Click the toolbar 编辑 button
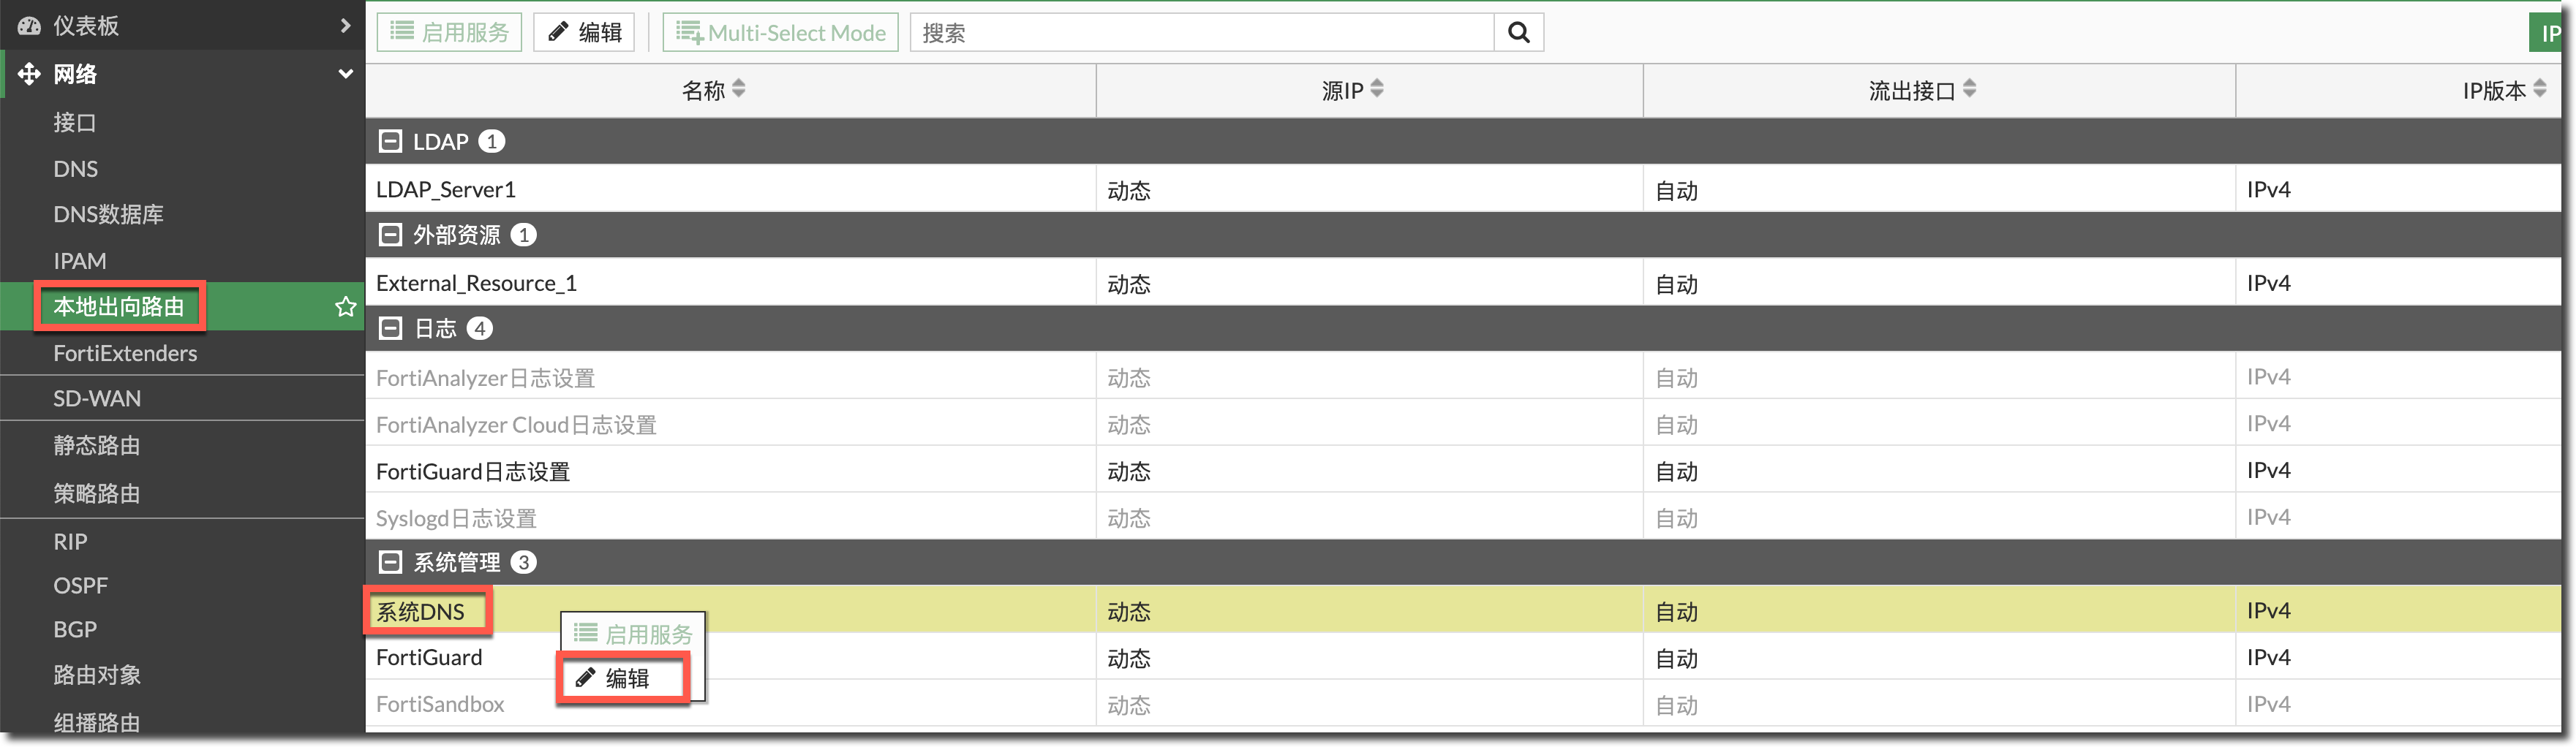This screenshot has width=2576, height=747. (585, 33)
